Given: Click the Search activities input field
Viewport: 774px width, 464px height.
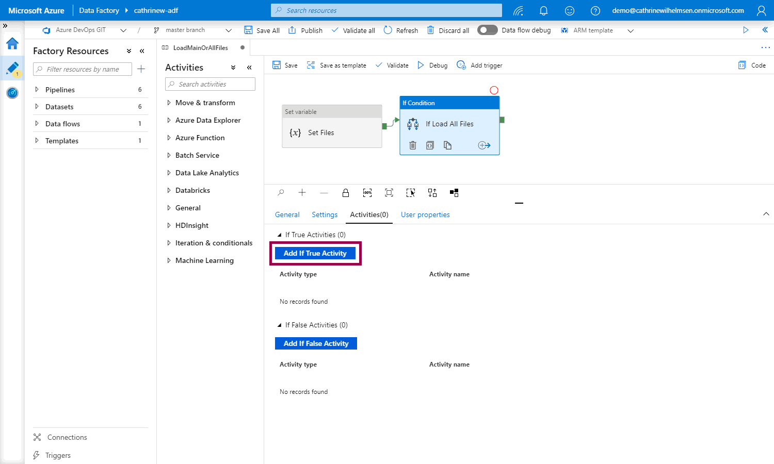Looking at the screenshot, I should pos(211,84).
